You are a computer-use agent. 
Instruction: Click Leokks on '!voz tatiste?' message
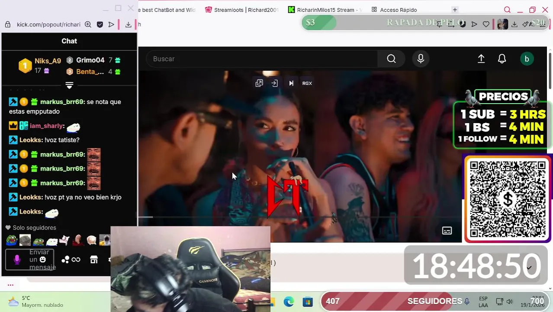point(31,140)
